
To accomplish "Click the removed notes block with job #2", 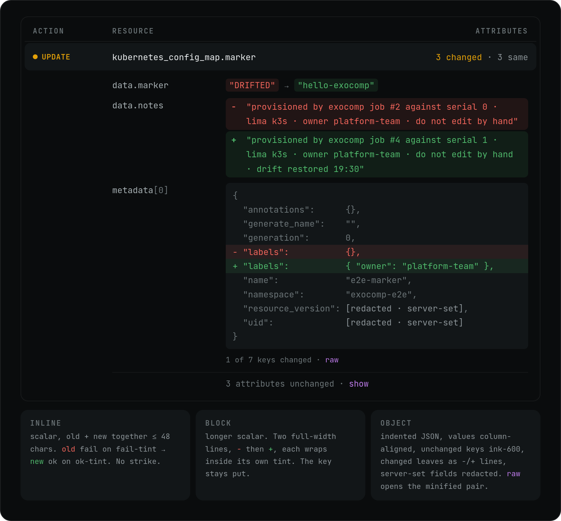I will (x=377, y=114).
